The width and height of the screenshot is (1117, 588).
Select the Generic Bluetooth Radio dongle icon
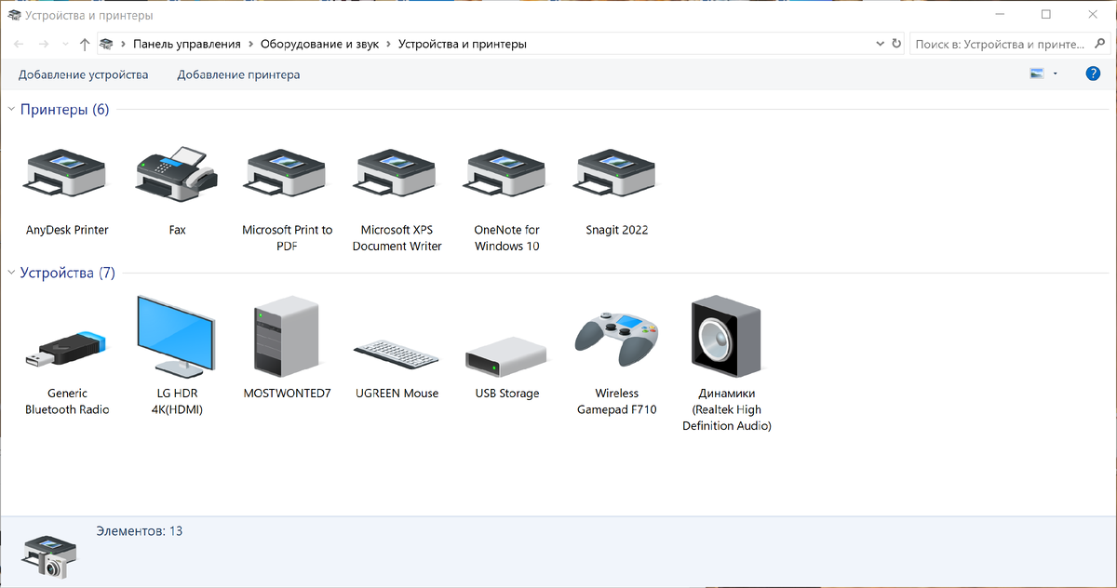(67, 349)
